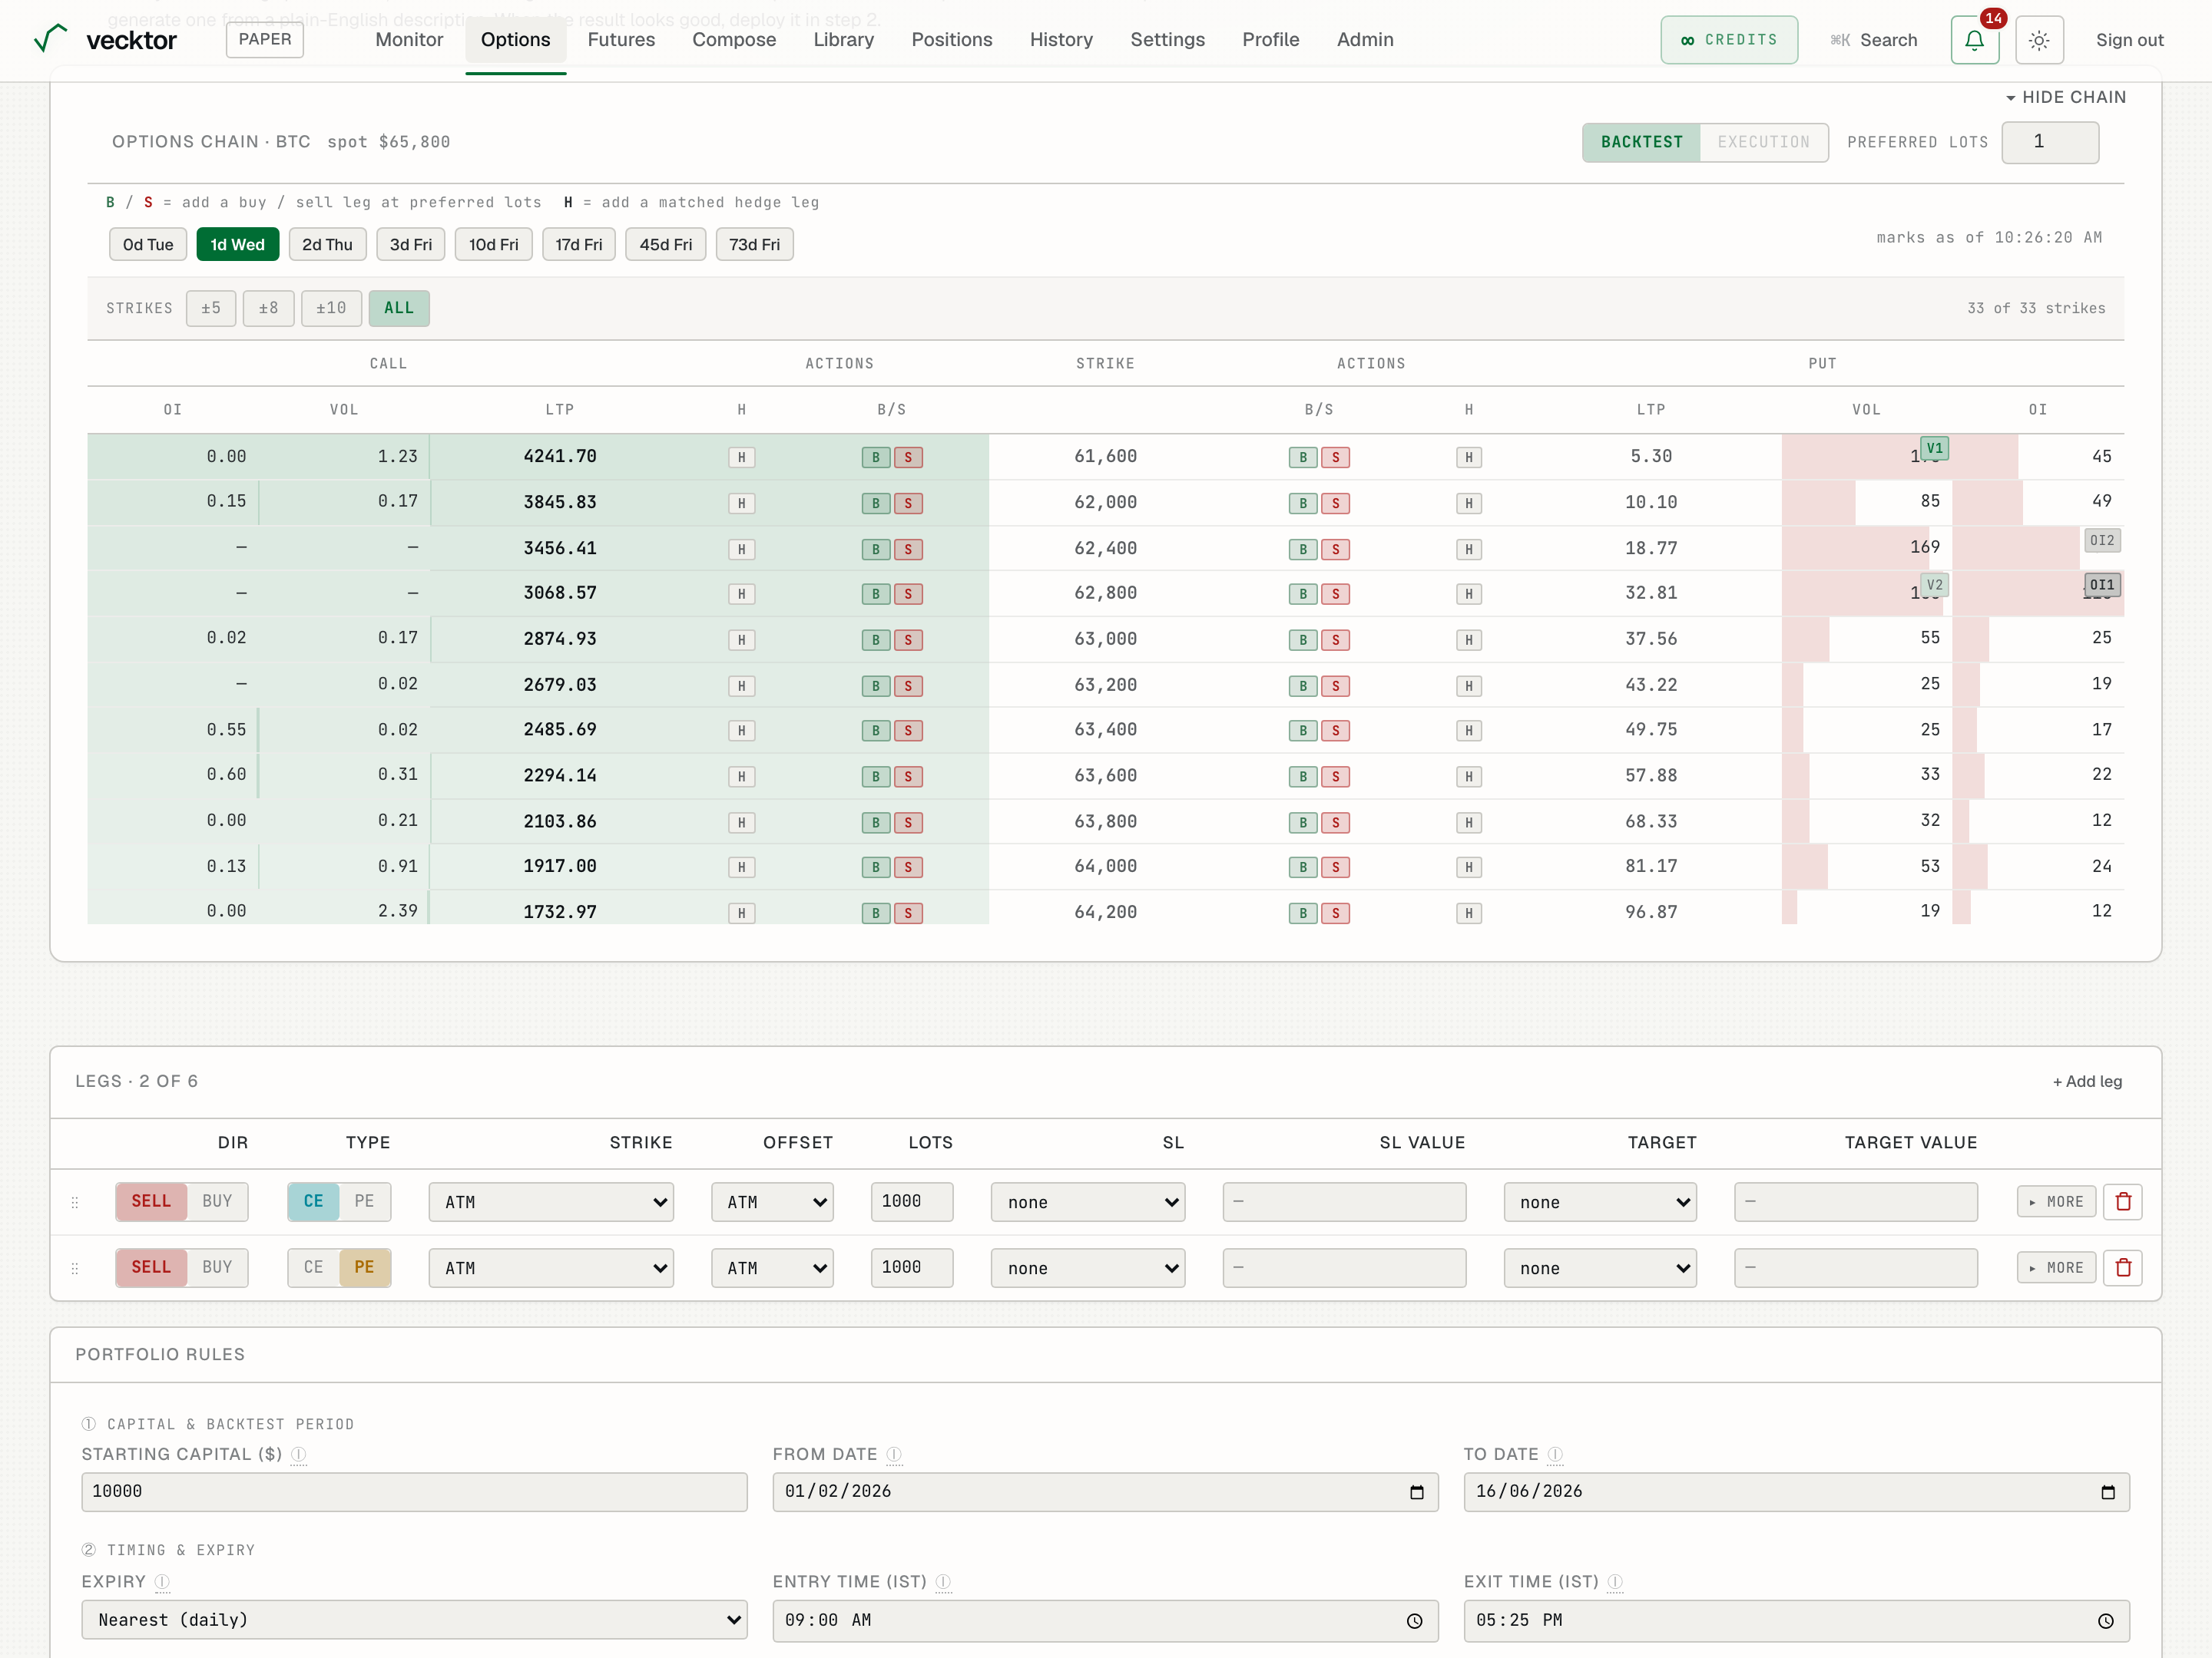This screenshot has height=1658, width=2212.
Task: Open first leg SL none dropdown
Action: click(1088, 1202)
